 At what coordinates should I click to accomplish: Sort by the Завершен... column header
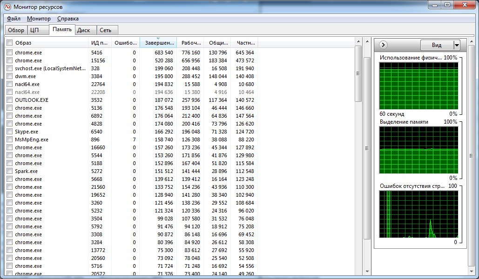tap(158, 43)
